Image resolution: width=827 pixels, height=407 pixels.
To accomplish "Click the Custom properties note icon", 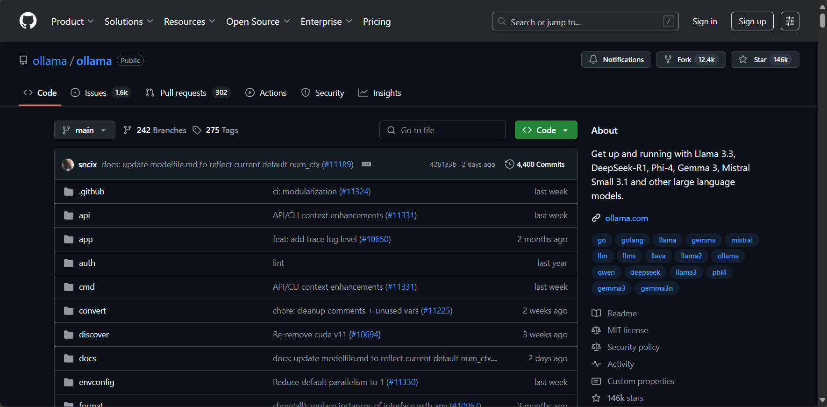I will point(596,381).
